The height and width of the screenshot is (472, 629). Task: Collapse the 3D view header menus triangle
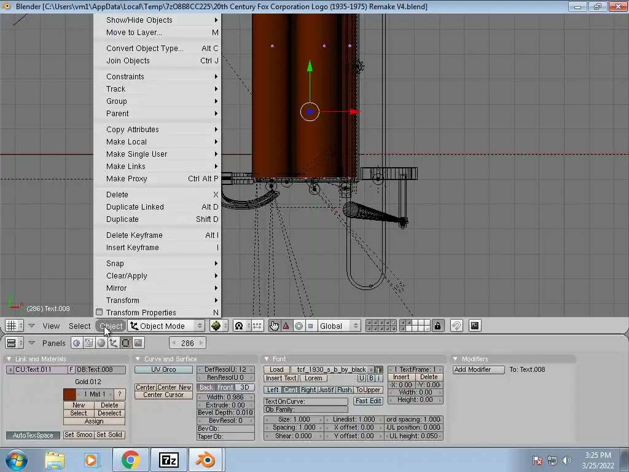(x=31, y=326)
